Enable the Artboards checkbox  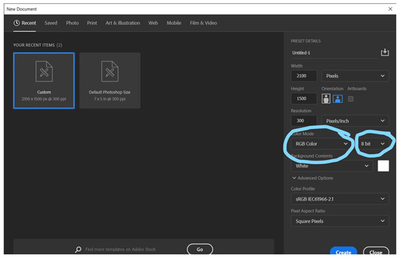(x=351, y=99)
